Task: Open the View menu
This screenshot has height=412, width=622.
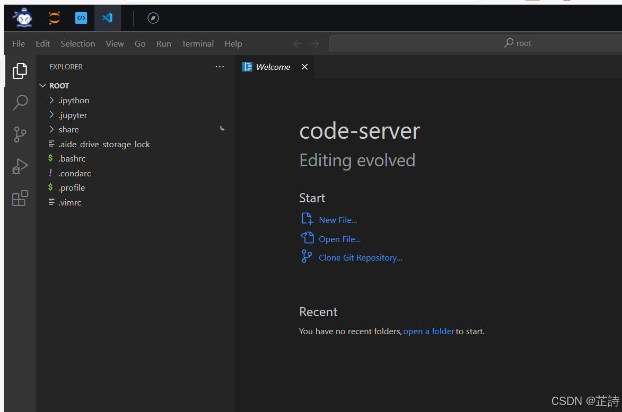Action: 115,43
